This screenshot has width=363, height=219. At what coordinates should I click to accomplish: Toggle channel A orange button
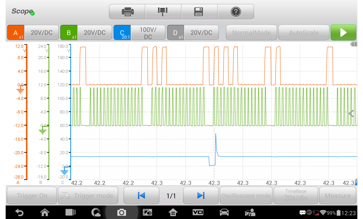click(16, 33)
